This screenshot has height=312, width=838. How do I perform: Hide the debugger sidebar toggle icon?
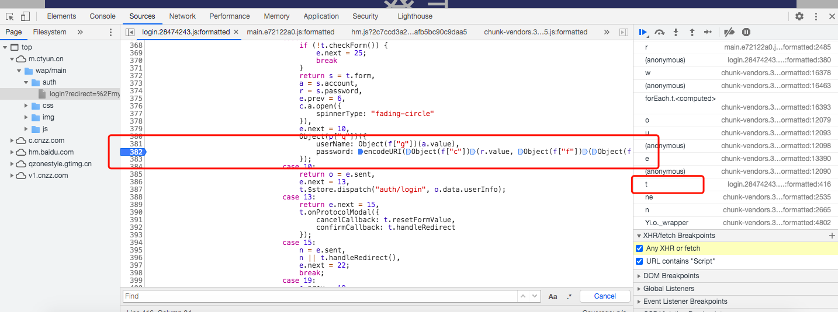pos(624,32)
